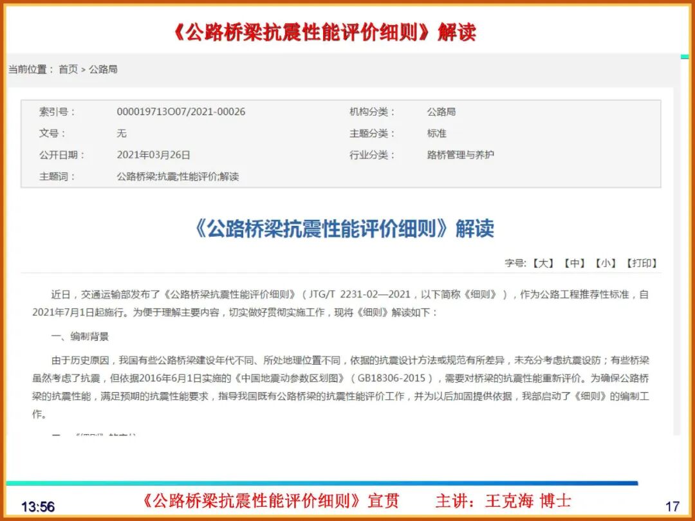Open the 公路局 breadcrumb link
The width and height of the screenshot is (695, 521).
pos(103,69)
